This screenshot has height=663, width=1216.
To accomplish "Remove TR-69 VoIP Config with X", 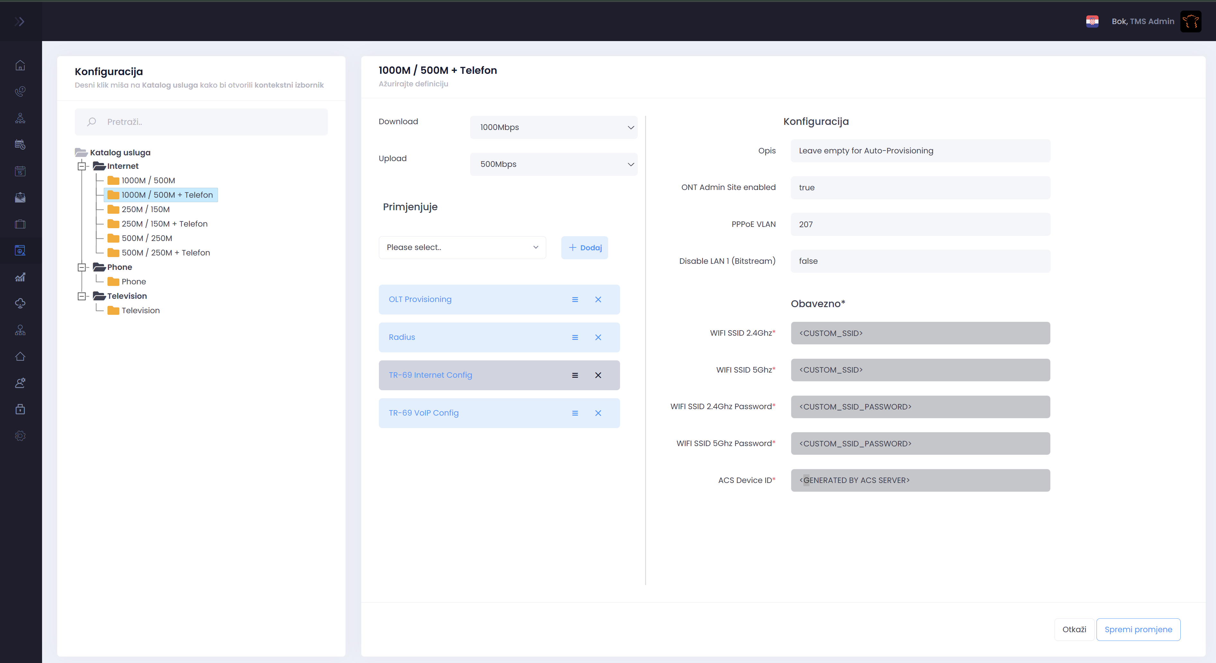I will pos(598,413).
